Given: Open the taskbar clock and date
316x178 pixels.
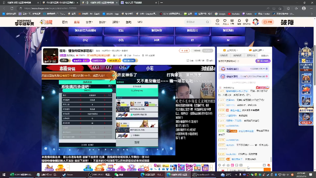Looking at the screenshot, I should [301, 175].
